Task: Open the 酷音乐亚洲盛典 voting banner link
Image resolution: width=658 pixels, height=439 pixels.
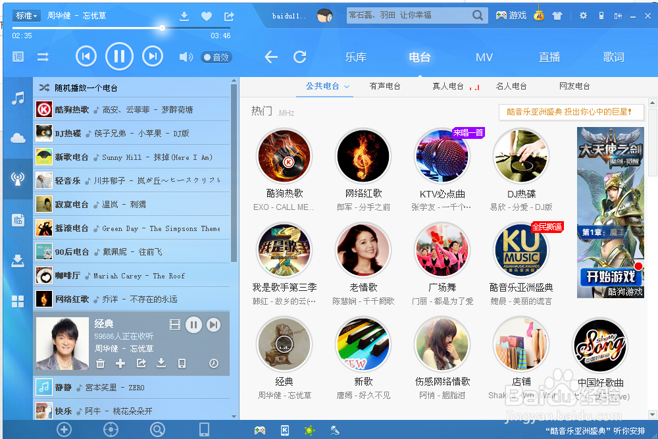Action: (x=571, y=112)
